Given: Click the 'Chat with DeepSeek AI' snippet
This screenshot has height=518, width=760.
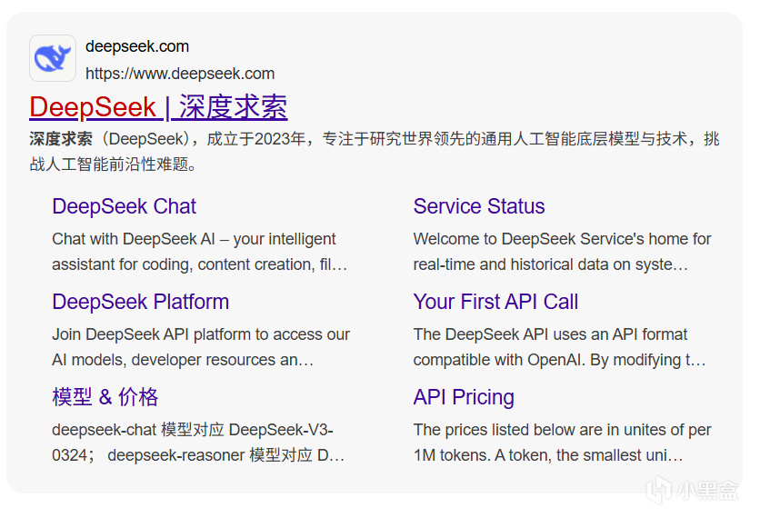Looking at the screenshot, I should (x=200, y=252).
